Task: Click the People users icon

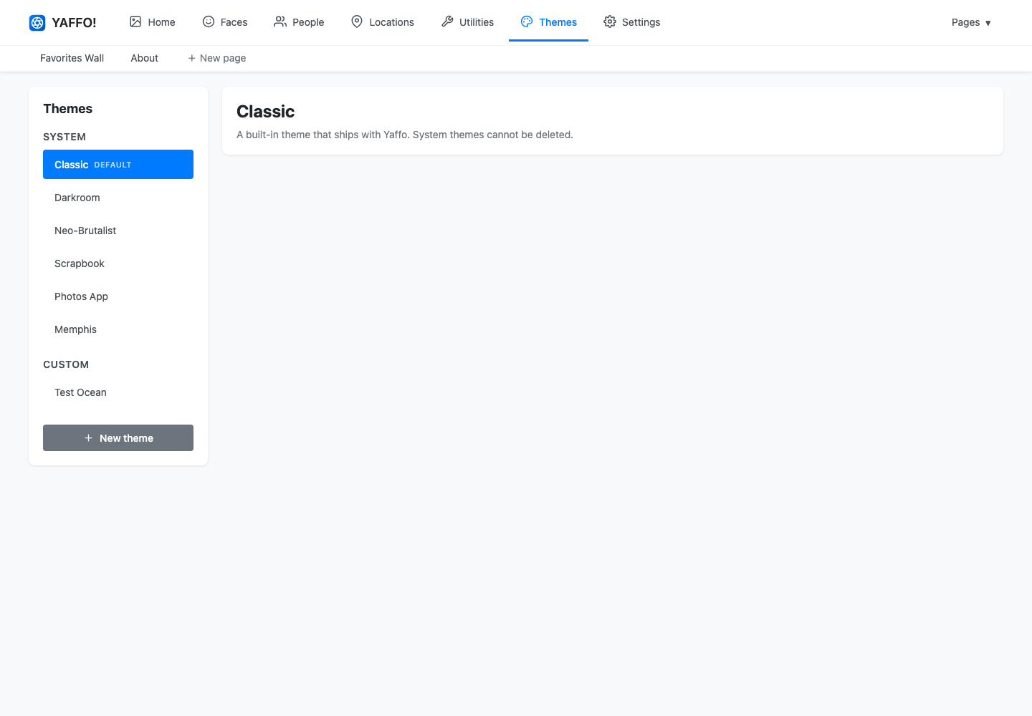Action: click(x=280, y=21)
